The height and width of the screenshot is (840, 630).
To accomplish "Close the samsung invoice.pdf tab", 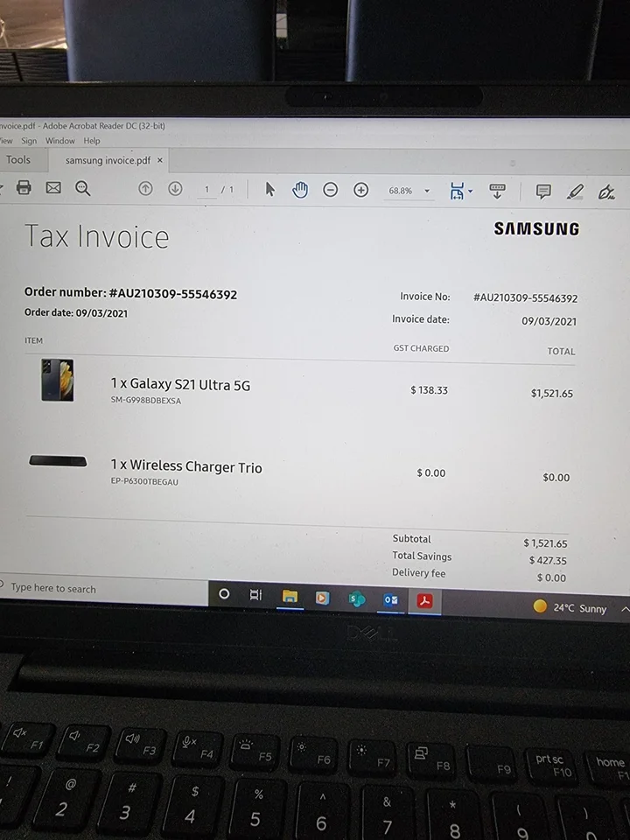I will (x=159, y=160).
